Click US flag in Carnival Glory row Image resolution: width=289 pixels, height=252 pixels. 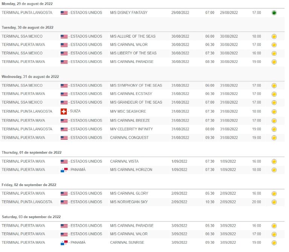64,194
